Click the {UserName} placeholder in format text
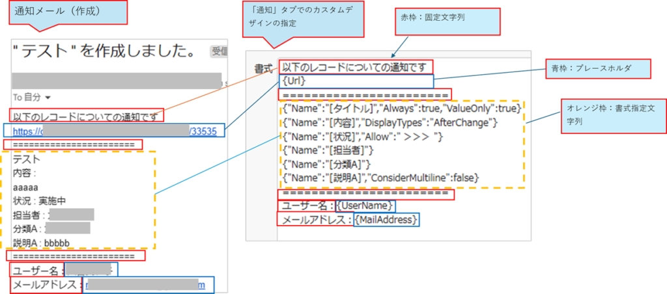Viewport: 667px width, 294px height. click(x=365, y=206)
